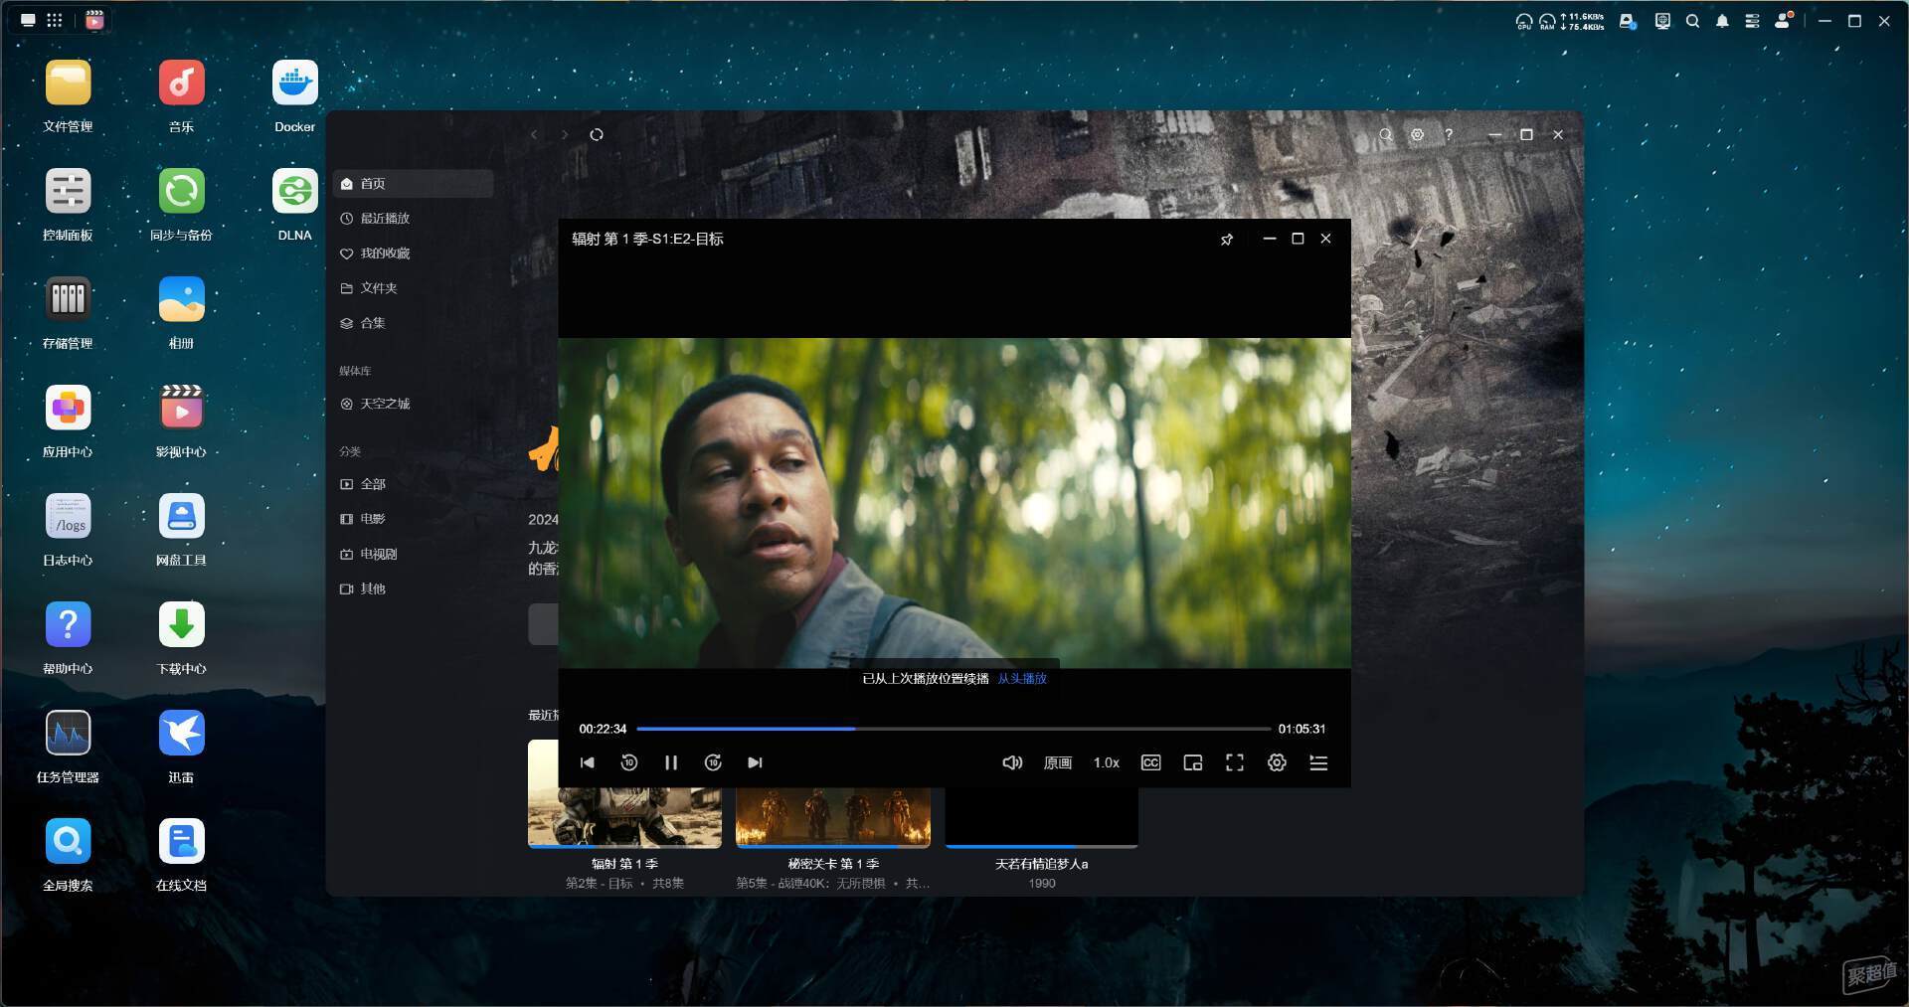The image size is (1909, 1007).
Task: Go to 首页 in the sidebar
Action: [x=413, y=184]
